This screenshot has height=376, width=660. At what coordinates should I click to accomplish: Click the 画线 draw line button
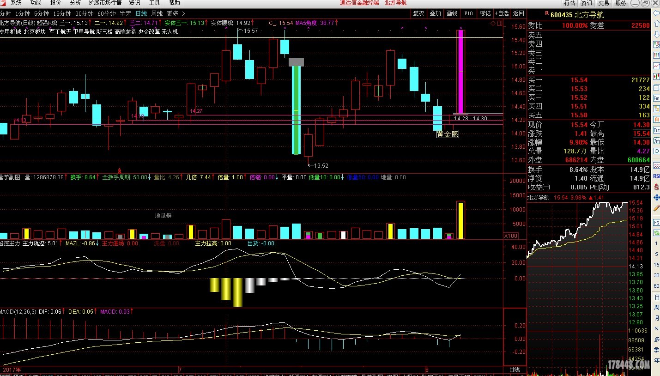point(452,13)
